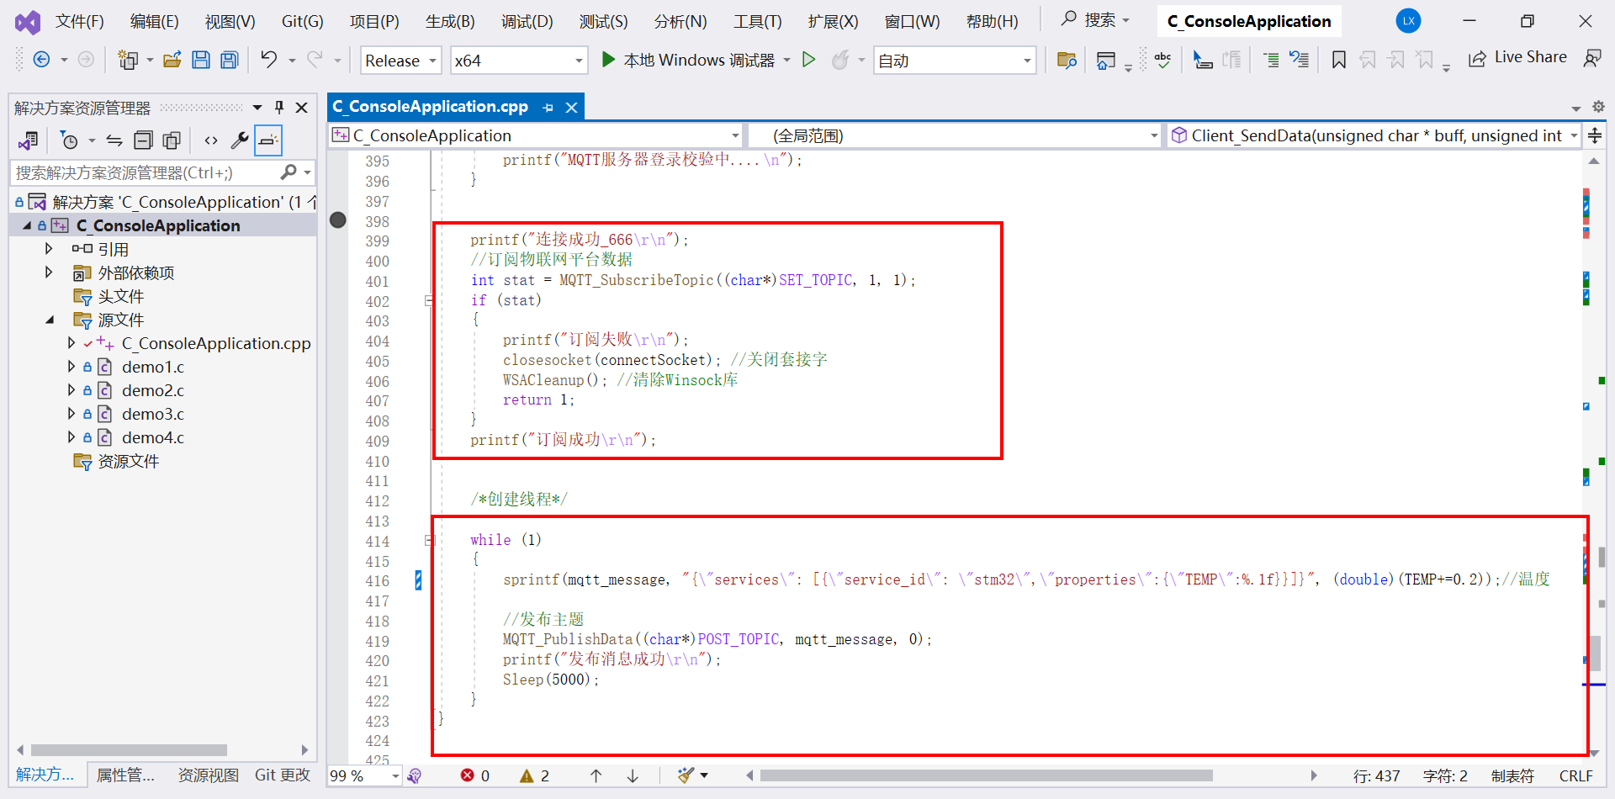Collapse all in Solution Explorer
The image size is (1615, 799).
[144, 140]
